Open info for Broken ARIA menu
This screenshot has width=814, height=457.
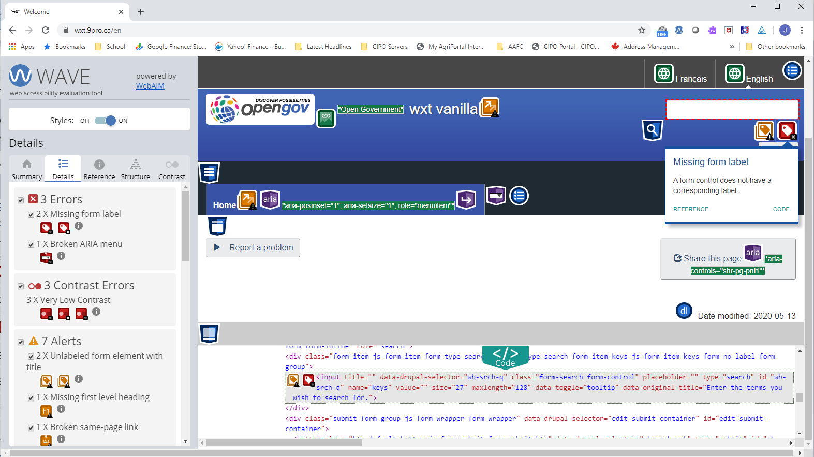[61, 256]
